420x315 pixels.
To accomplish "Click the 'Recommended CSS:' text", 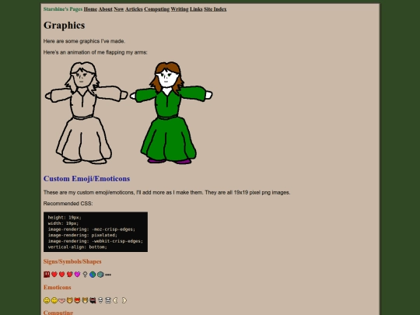I will pyautogui.click(x=68, y=204).
